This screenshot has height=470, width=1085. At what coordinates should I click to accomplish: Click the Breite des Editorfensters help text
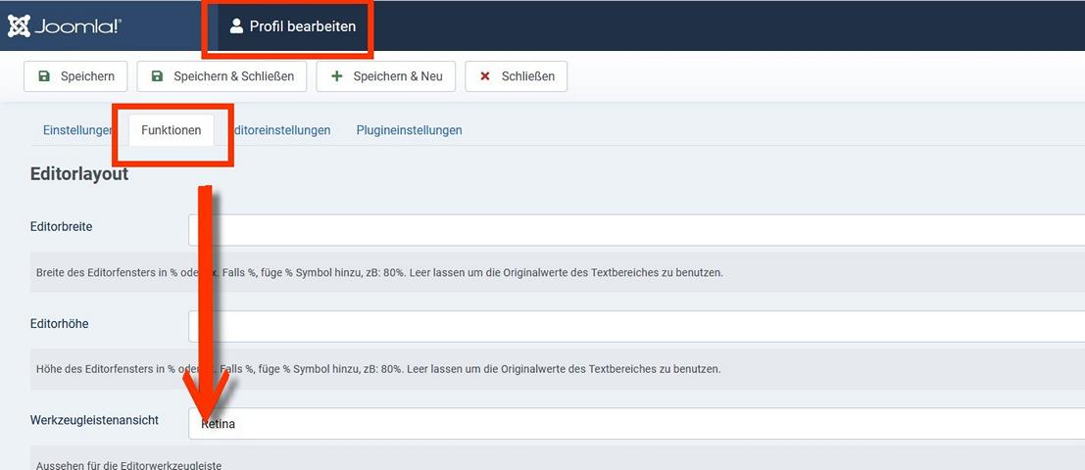379,272
